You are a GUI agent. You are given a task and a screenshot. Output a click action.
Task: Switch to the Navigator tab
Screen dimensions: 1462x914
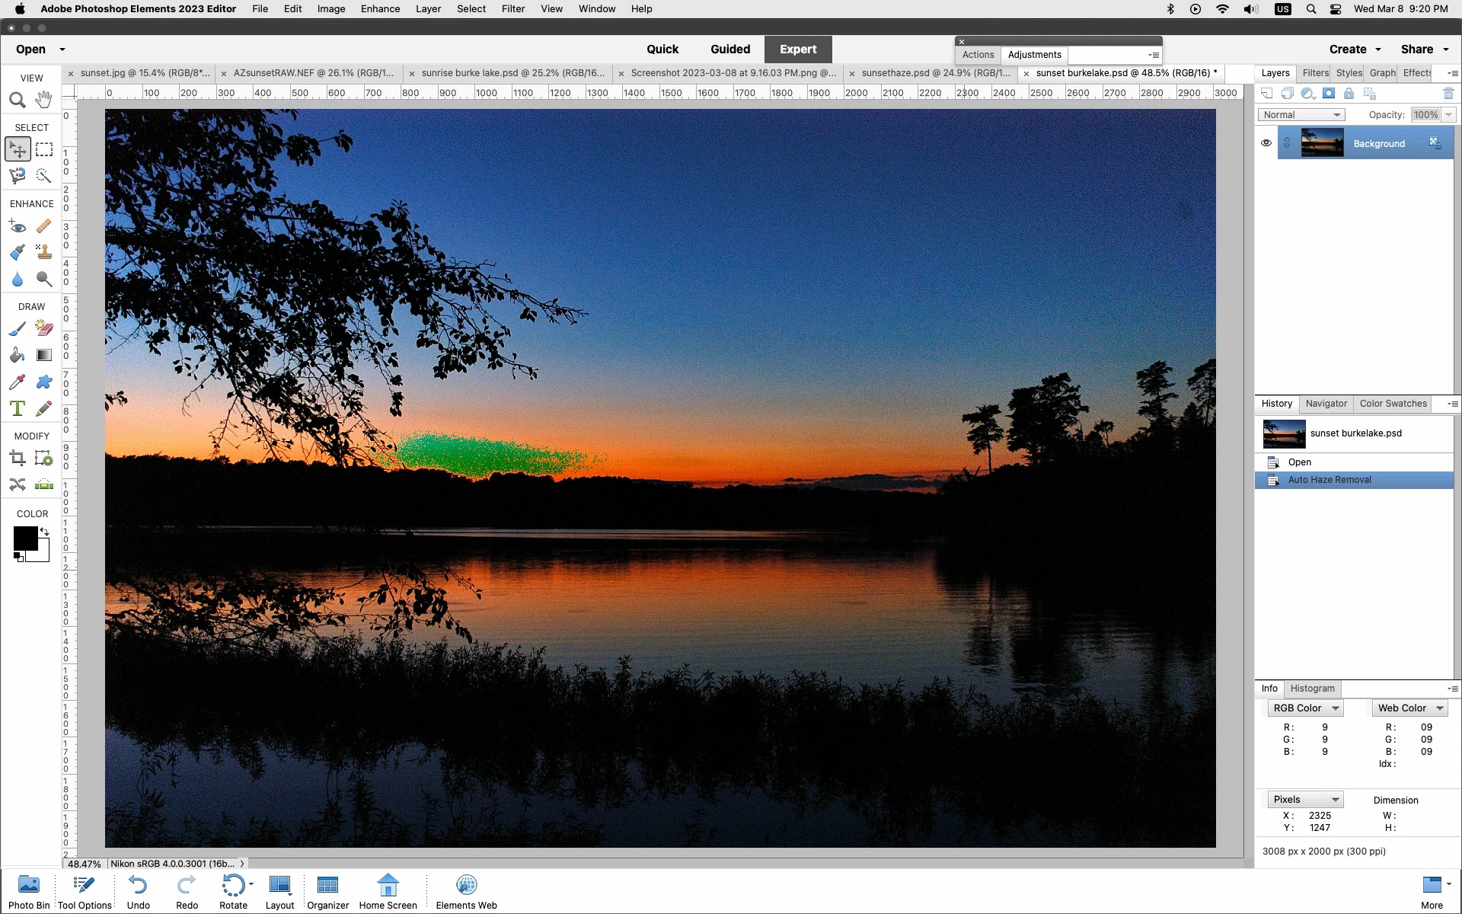tap(1326, 404)
